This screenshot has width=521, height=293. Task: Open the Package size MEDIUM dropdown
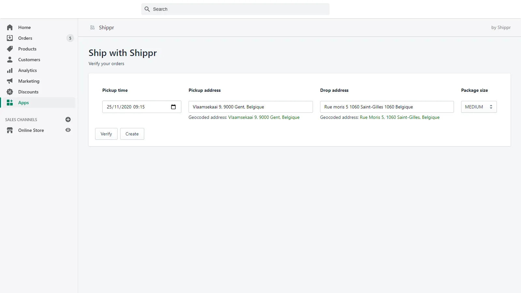(x=479, y=107)
